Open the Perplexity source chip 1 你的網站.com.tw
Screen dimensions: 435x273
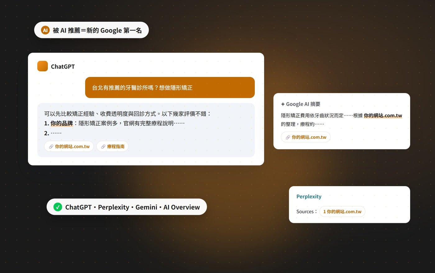pyautogui.click(x=342, y=212)
